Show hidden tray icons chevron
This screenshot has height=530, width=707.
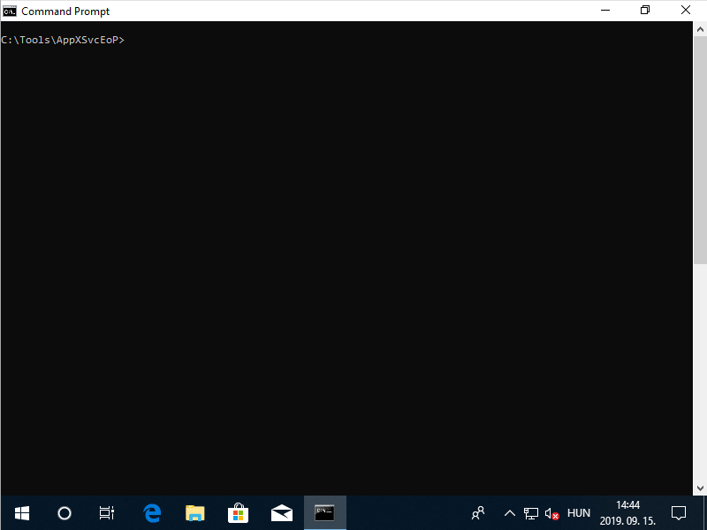[510, 513]
